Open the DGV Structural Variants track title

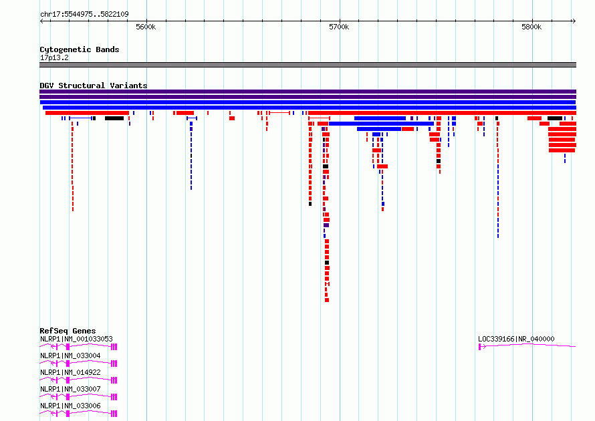[94, 86]
